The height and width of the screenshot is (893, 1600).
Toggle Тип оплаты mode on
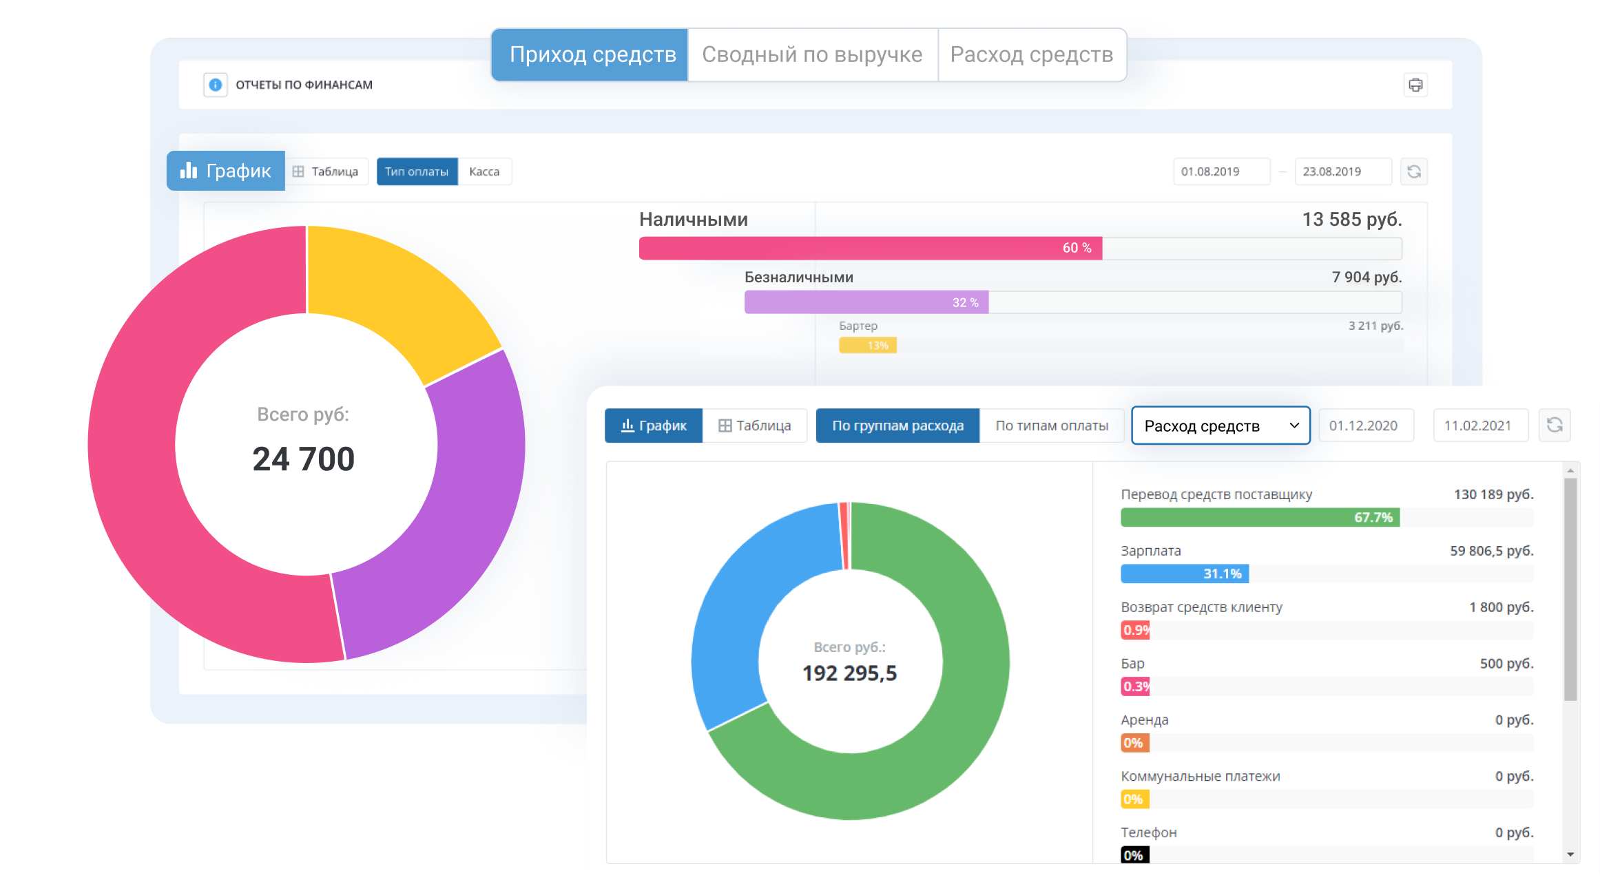click(417, 171)
